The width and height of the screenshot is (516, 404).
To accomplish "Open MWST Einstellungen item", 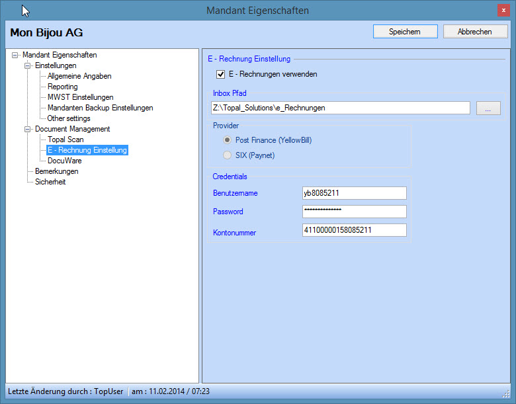I will 80,97.
